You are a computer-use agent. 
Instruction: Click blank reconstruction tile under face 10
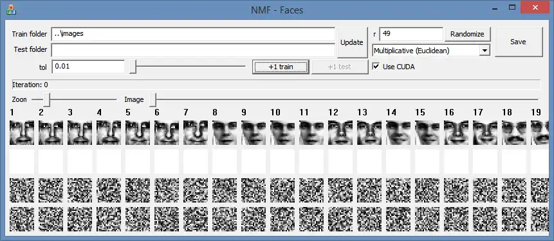(x=282, y=162)
